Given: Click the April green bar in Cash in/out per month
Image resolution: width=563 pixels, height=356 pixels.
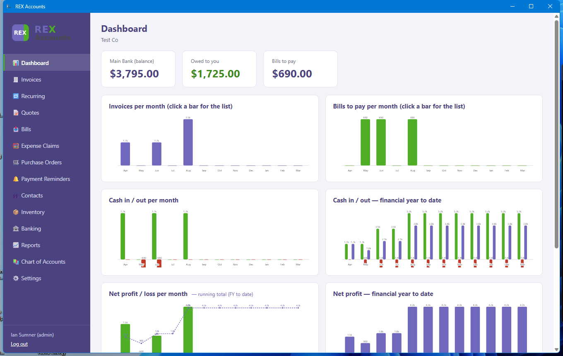Looking at the screenshot, I should click(123, 236).
